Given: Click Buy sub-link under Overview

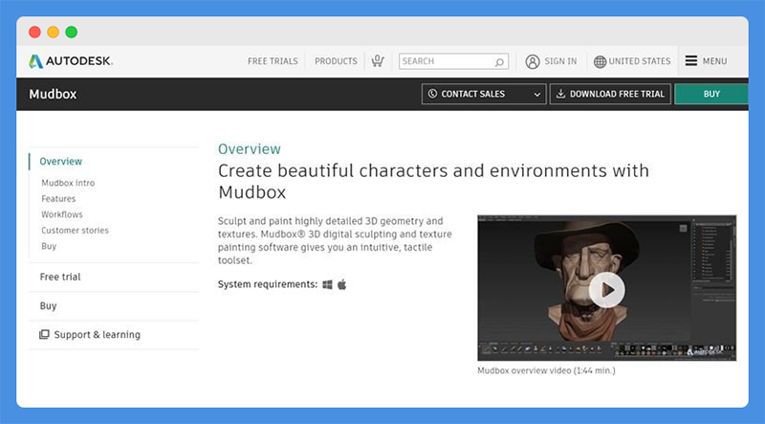Looking at the screenshot, I should [49, 246].
